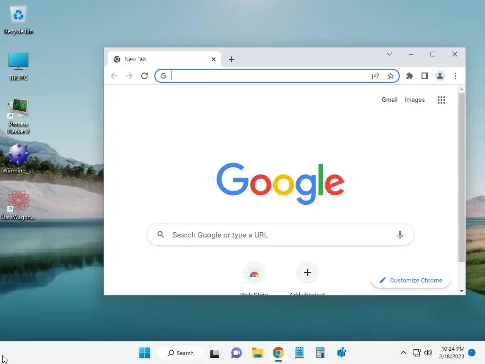Reload the current page
The height and width of the screenshot is (364, 485).
coord(144,76)
